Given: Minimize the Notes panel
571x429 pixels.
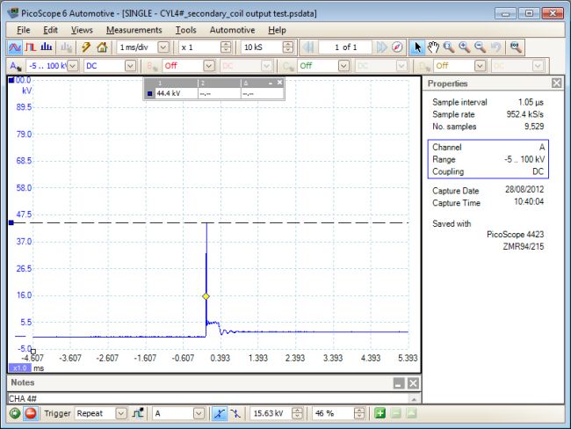Looking at the screenshot, I should [x=399, y=383].
